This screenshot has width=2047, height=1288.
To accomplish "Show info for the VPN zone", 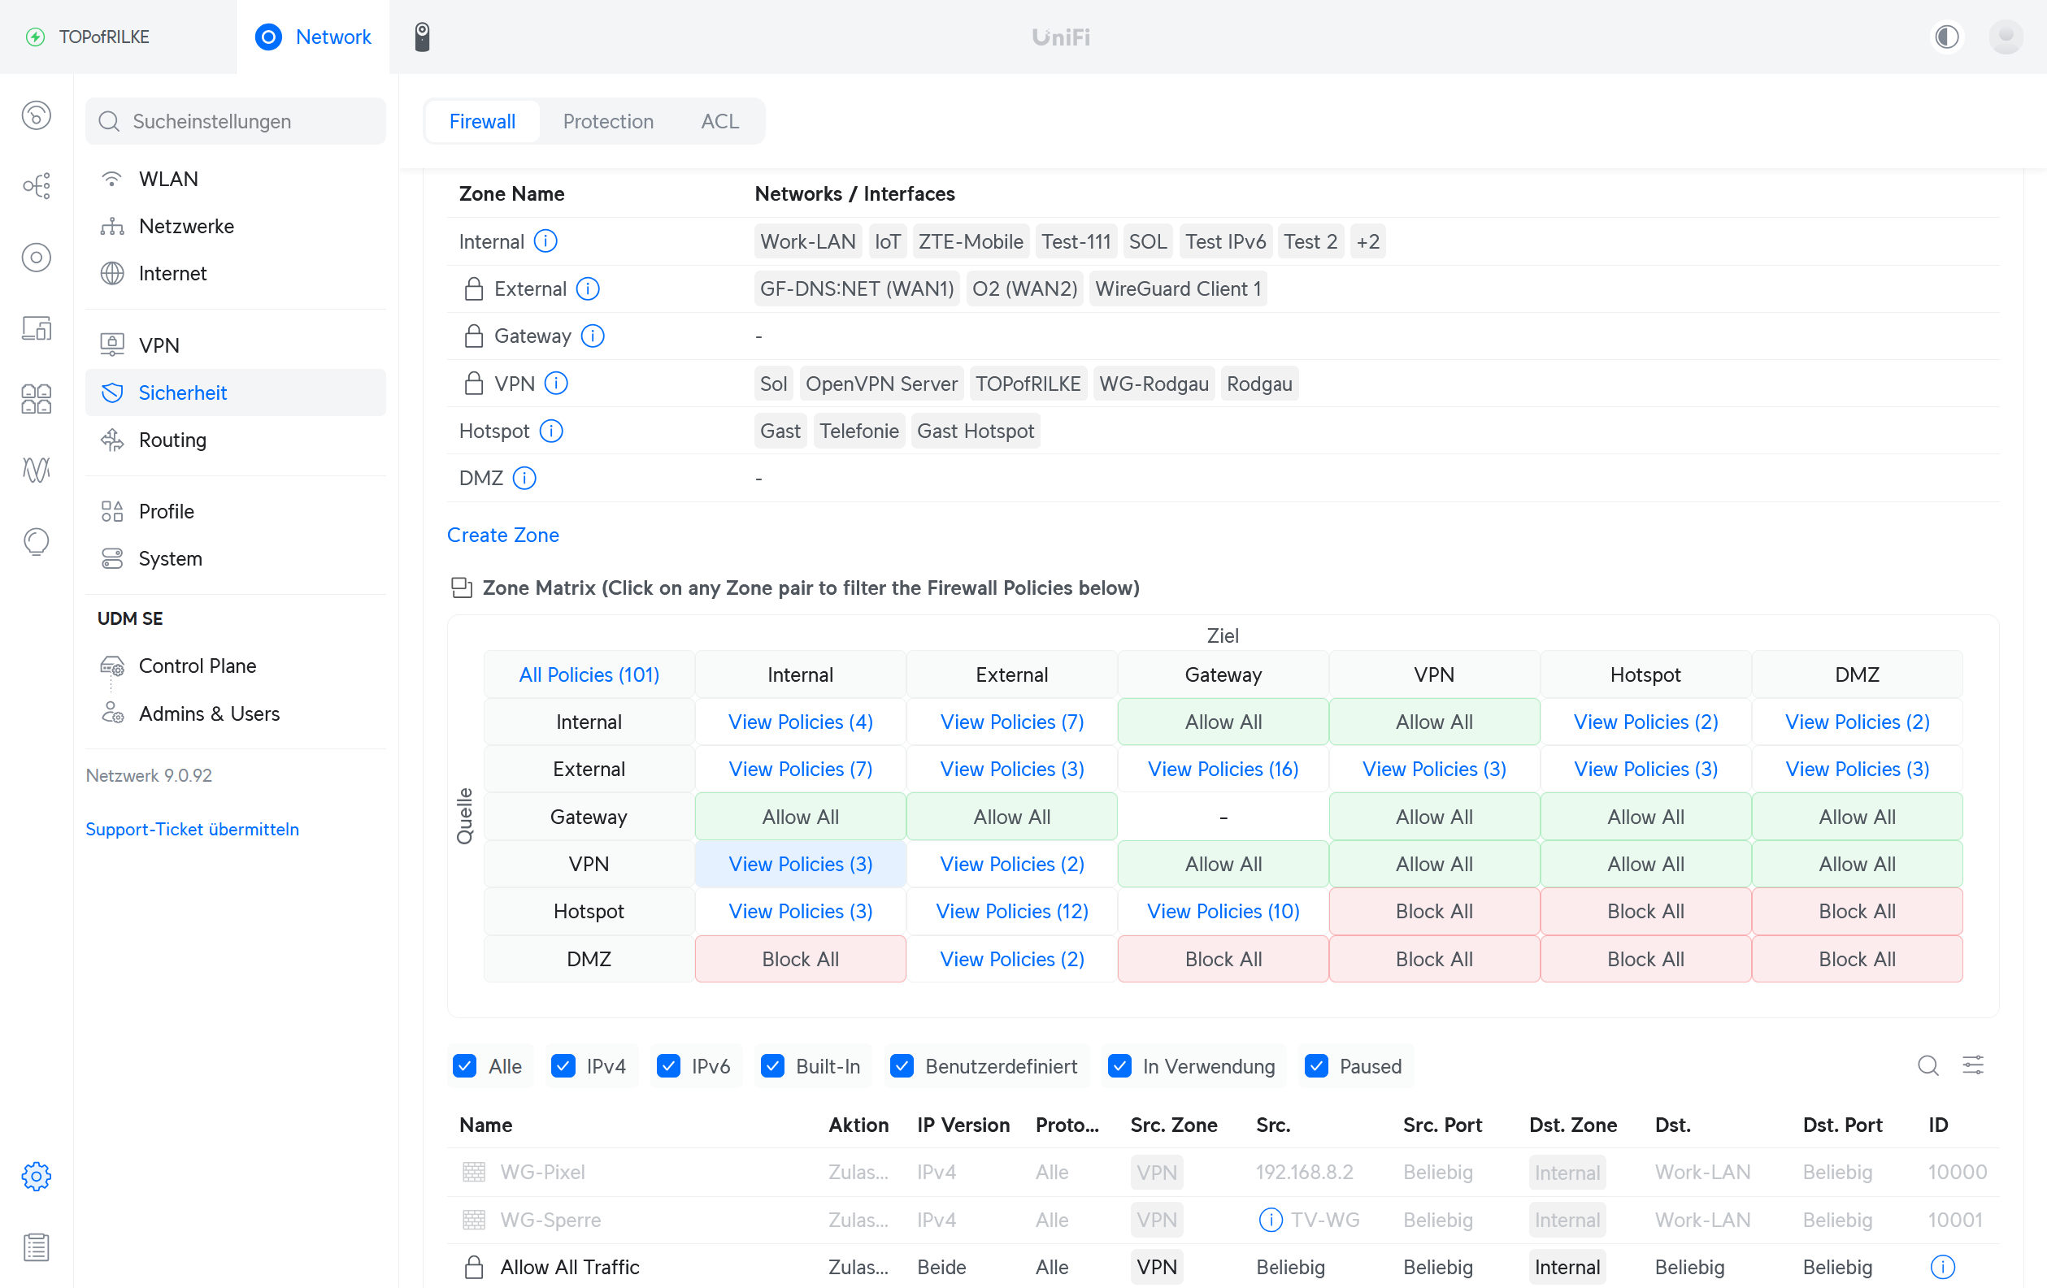I will click(556, 384).
